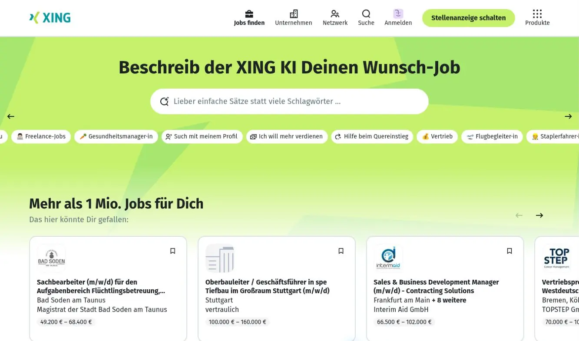579x341 pixels.
Task: Open the Produkte grid menu
Action: click(537, 18)
